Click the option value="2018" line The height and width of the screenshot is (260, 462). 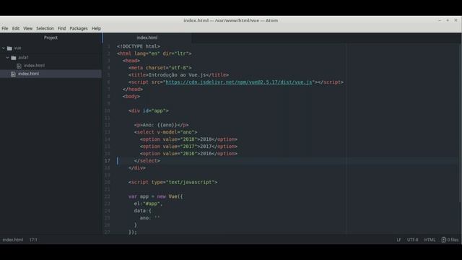(x=188, y=139)
